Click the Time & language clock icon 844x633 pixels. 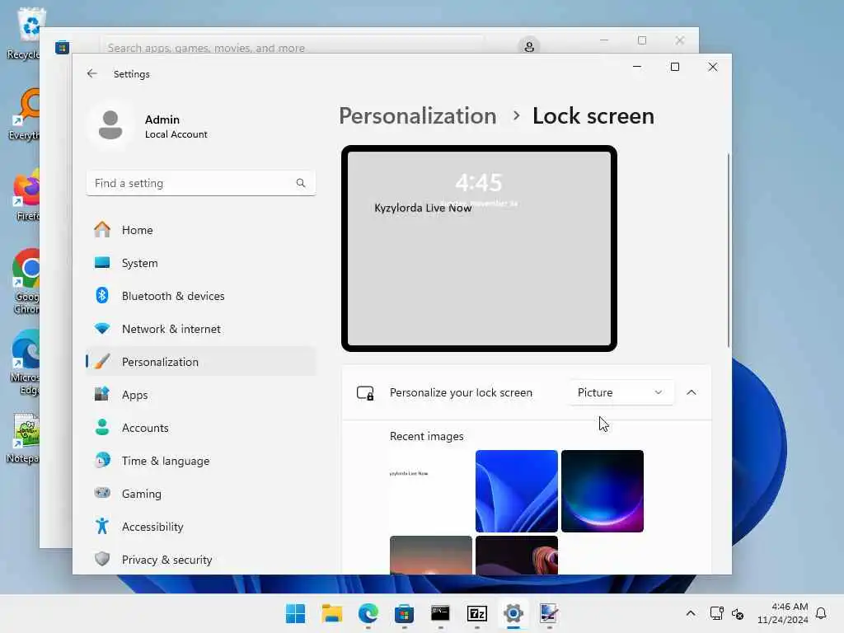coord(101,460)
